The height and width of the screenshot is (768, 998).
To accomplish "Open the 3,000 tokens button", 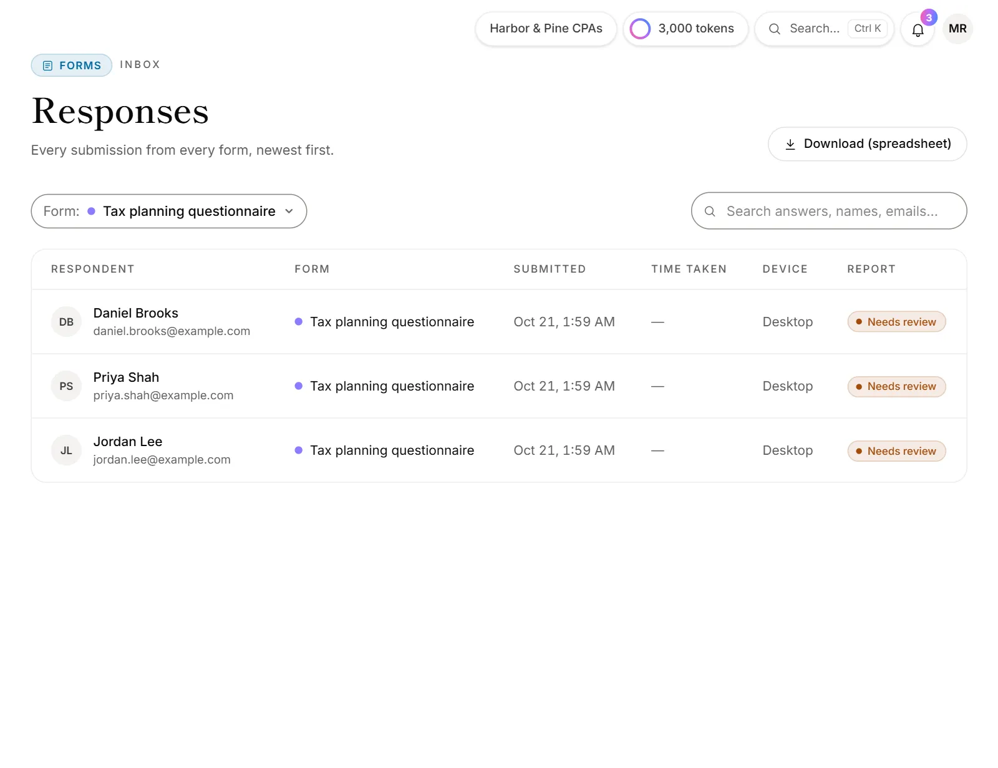I will click(x=686, y=29).
